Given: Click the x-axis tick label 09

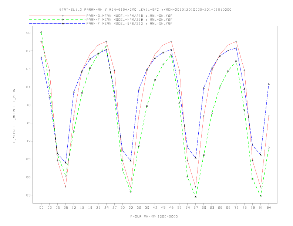Looking at the screenshot, I should 65,208.
